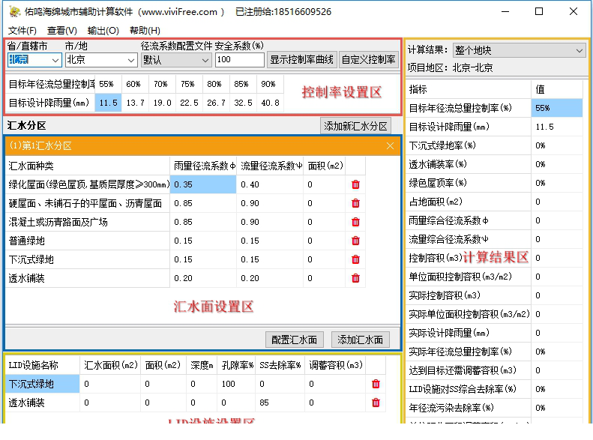This screenshot has height=440, width=593.
Task: Delete the 绿化屋面 row with its trash icon
Action: (355, 184)
